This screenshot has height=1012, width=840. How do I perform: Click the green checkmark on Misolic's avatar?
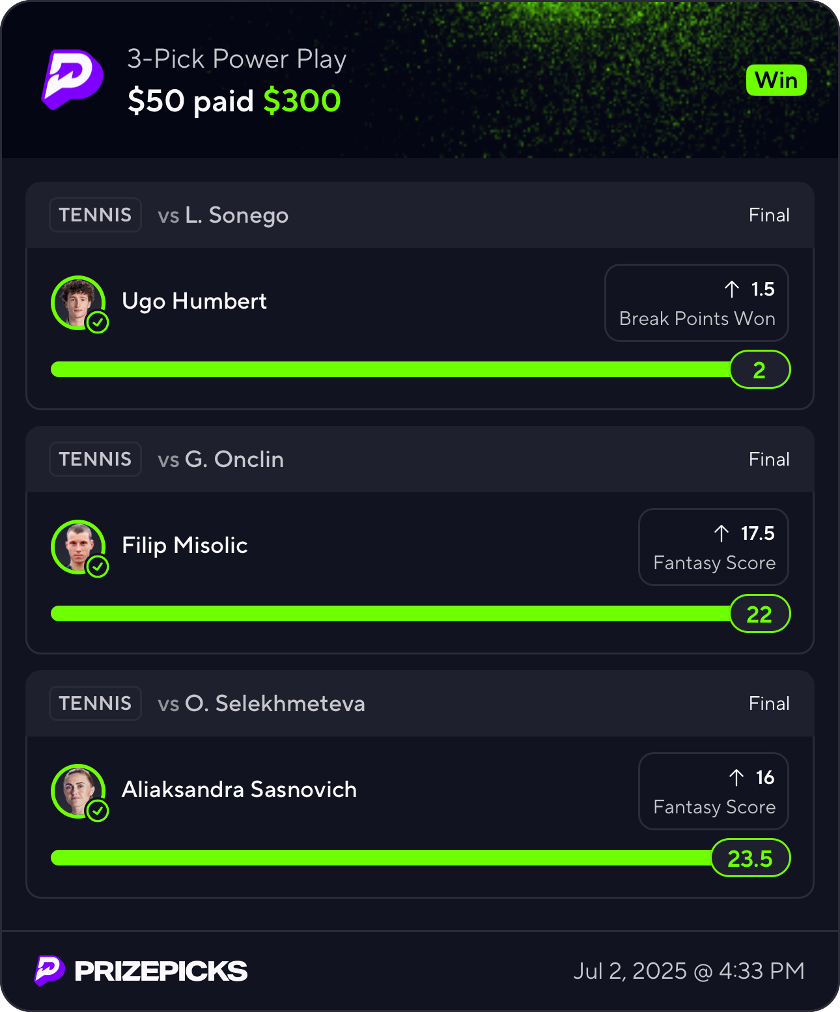point(98,567)
